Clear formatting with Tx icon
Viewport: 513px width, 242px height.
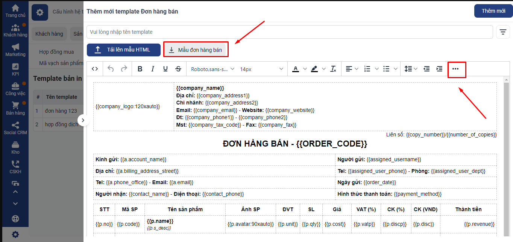[333, 69]
